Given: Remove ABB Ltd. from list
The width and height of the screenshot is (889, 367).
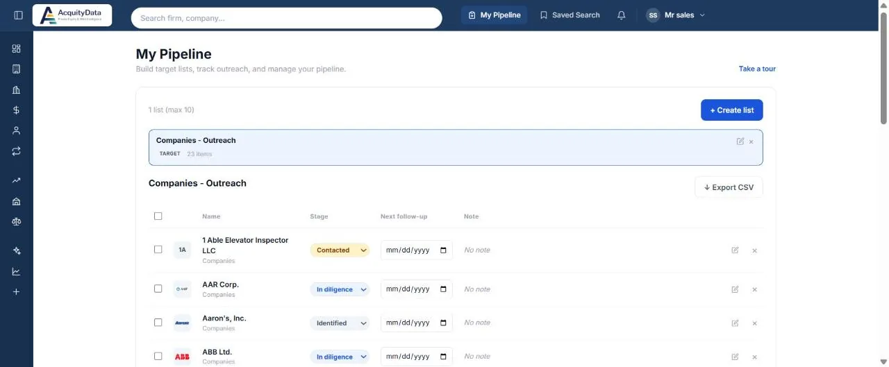Looking at the screenshot, I should tap(754, 357).
